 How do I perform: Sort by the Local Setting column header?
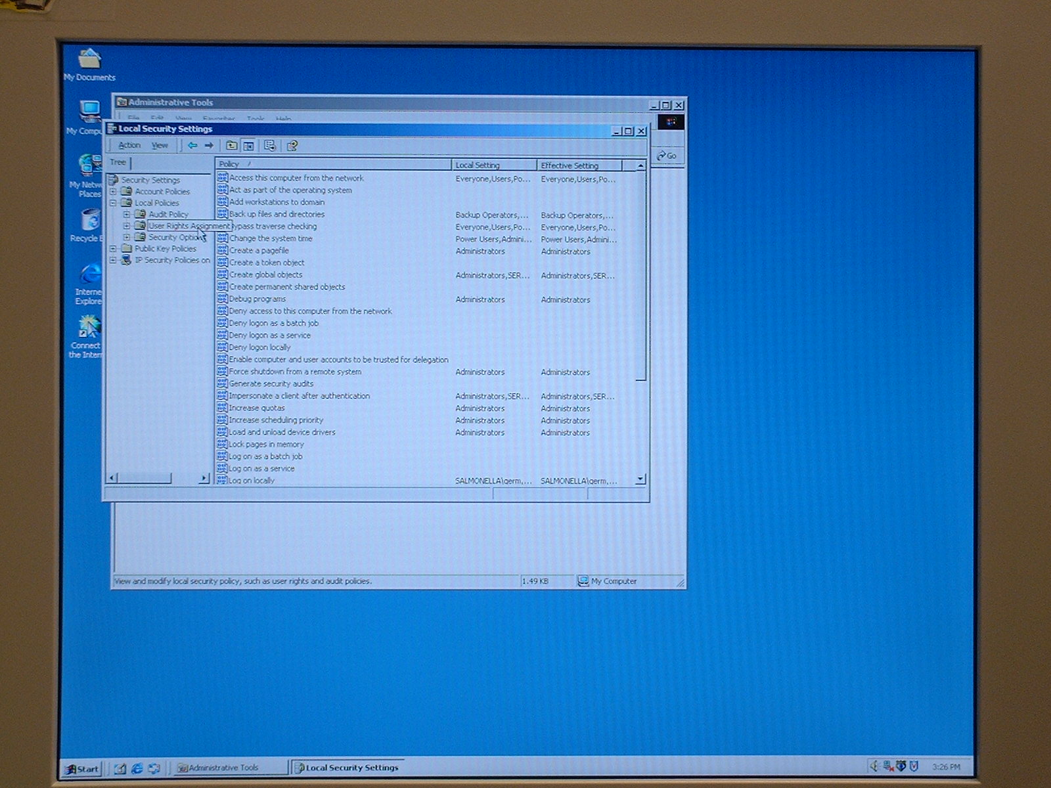click(x=493, y=165)
